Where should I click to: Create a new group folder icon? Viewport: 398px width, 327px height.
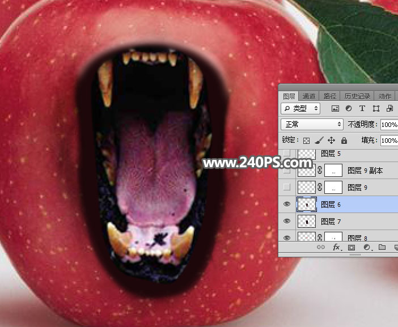coord(382,247)
